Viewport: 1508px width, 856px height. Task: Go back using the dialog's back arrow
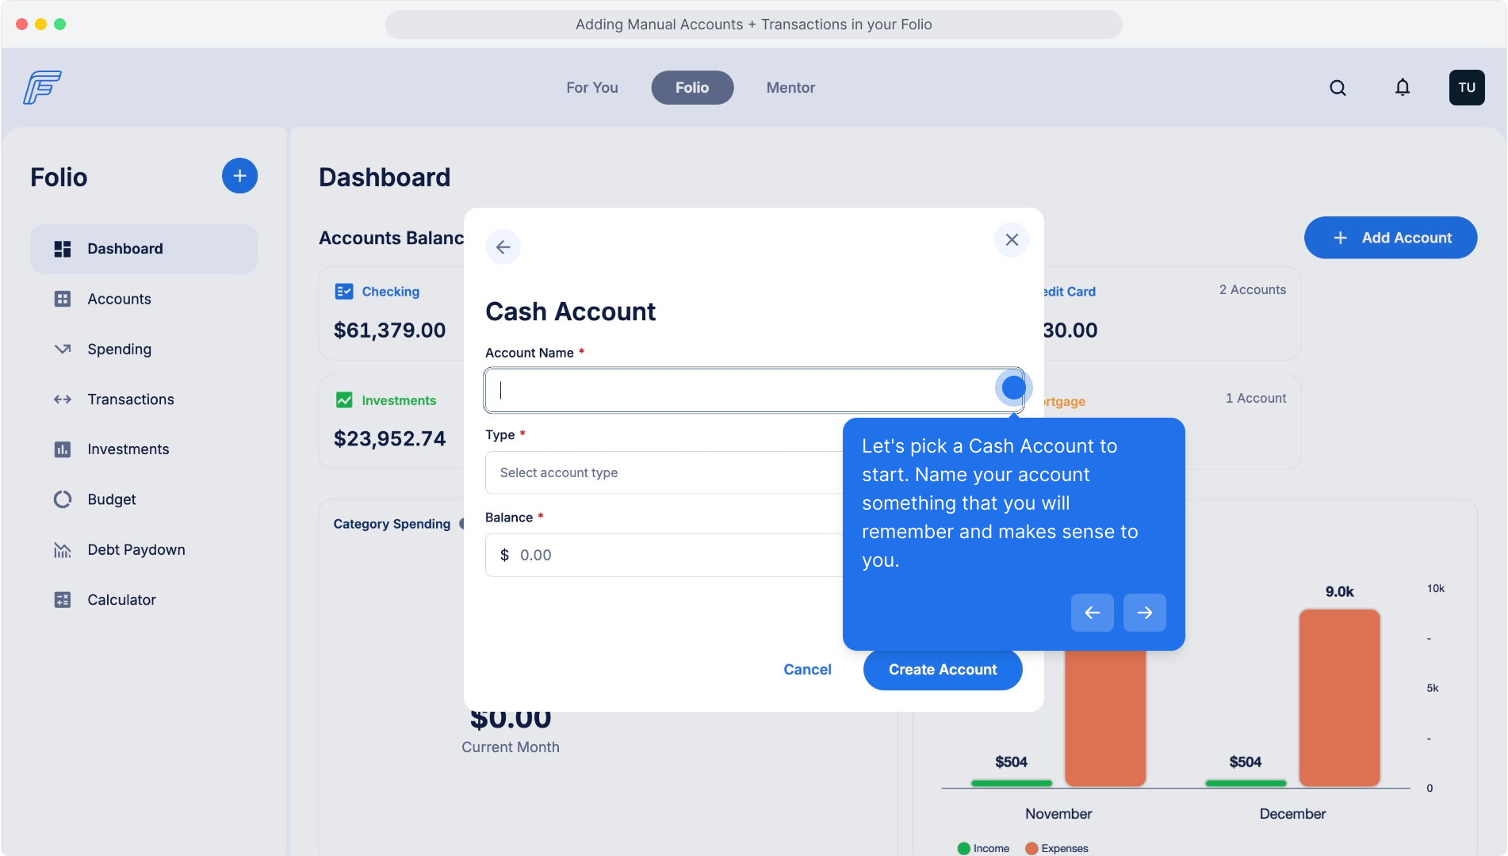coord(503,247)
